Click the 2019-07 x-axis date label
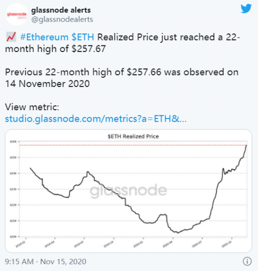 tap(79, 244)
